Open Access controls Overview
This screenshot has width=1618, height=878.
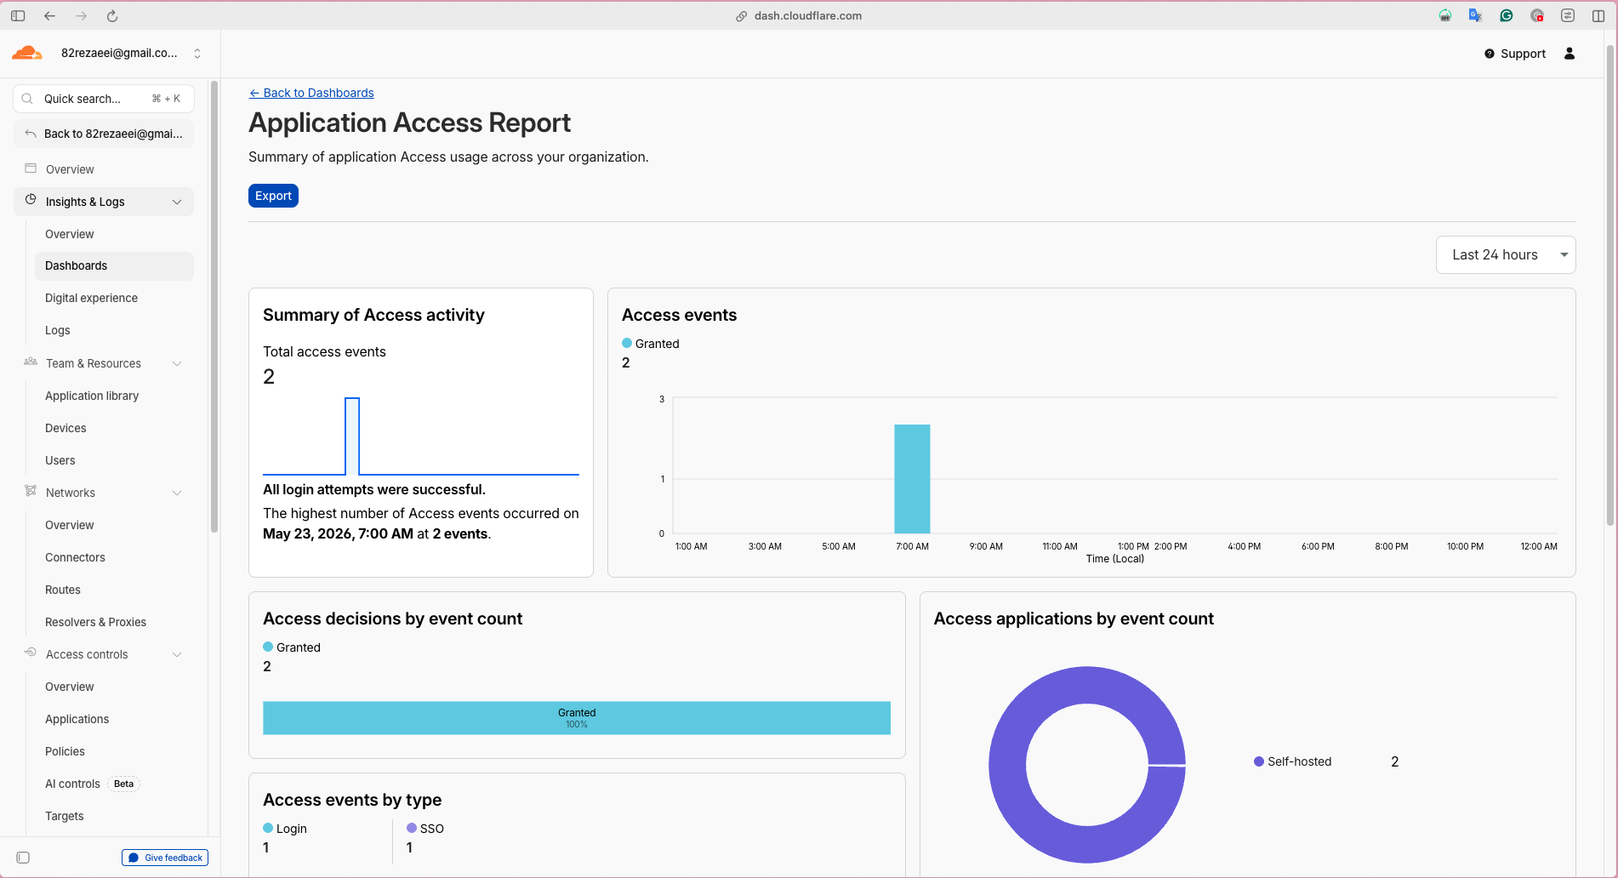click(114, 687)
